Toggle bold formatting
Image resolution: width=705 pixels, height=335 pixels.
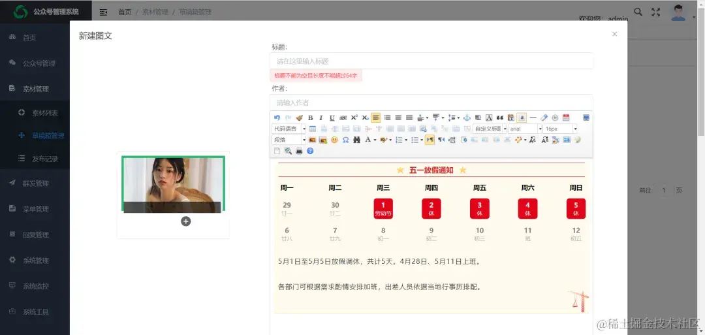click(x=310, y=118)
